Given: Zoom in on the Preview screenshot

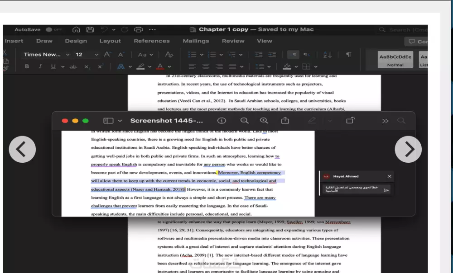Looking at the screenshot, I should pyautogui.click(x=264, y=121).
